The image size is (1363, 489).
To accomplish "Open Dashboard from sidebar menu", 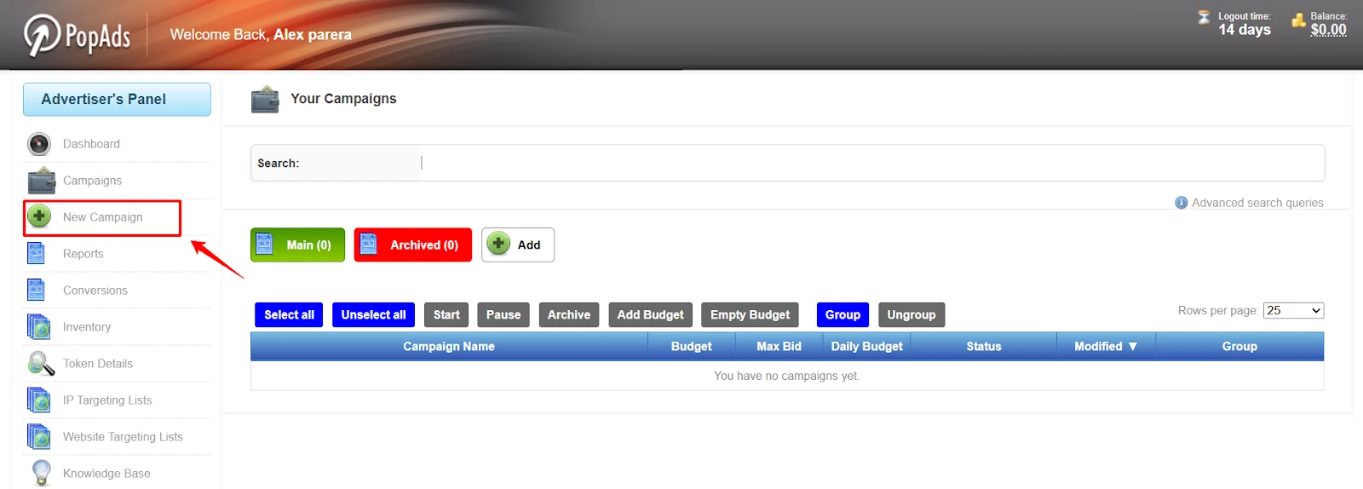I will point(91,144).
